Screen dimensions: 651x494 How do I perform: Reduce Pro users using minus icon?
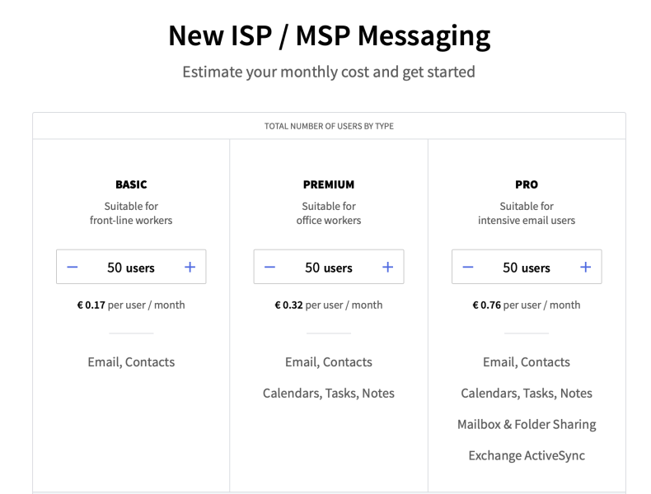tap(468, 267)
